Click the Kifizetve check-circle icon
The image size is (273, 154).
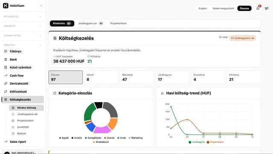(88, 56)
